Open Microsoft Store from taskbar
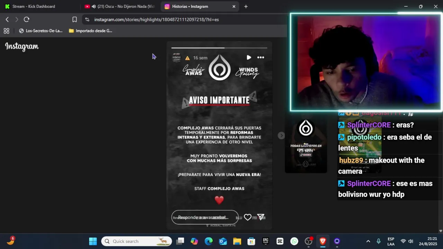443x249 pixels. [x=251, y=241]
